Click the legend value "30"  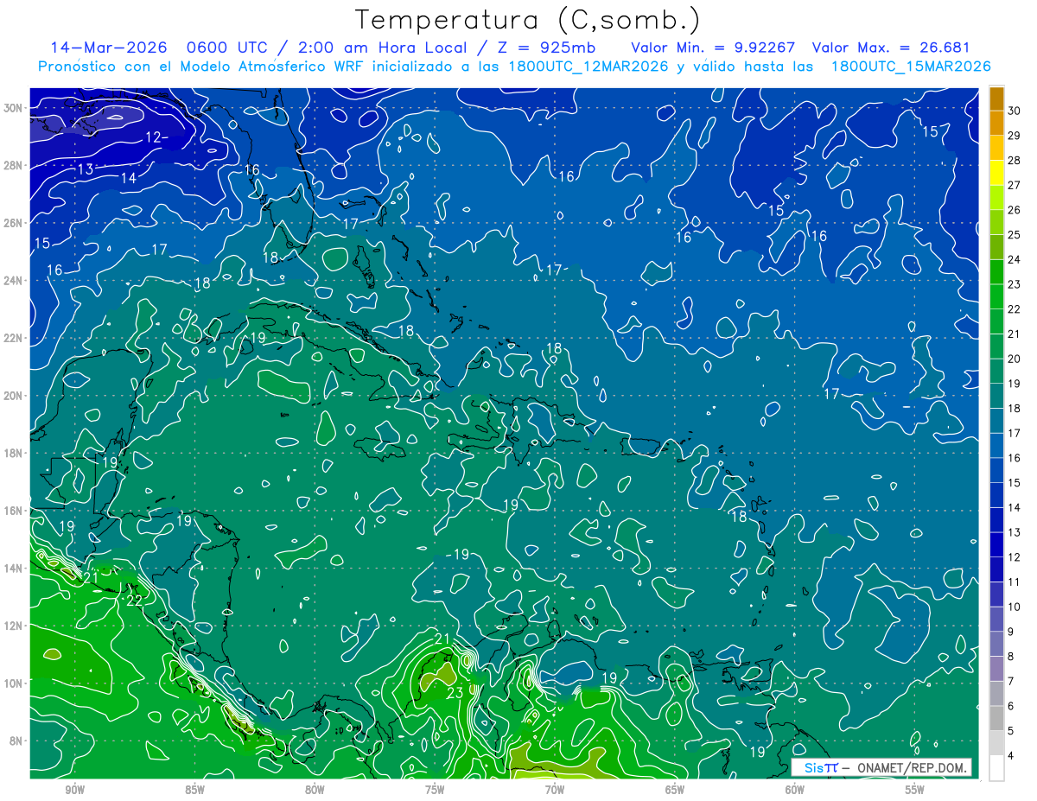pos(1015,111)
